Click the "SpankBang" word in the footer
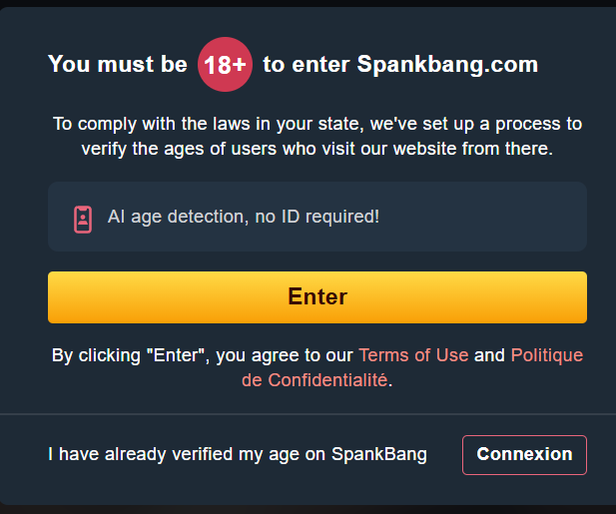 click(x=384, y=454)
